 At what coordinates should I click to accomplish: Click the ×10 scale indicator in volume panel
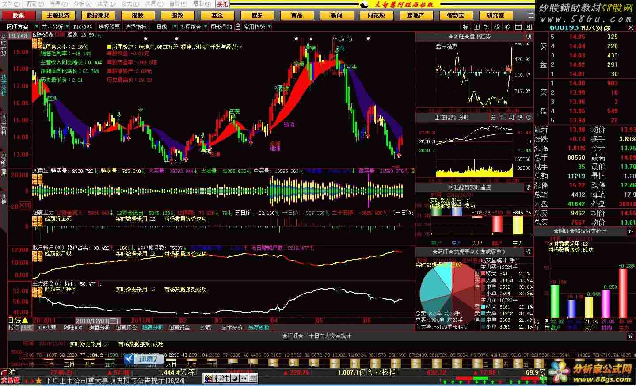coord(26,205)
